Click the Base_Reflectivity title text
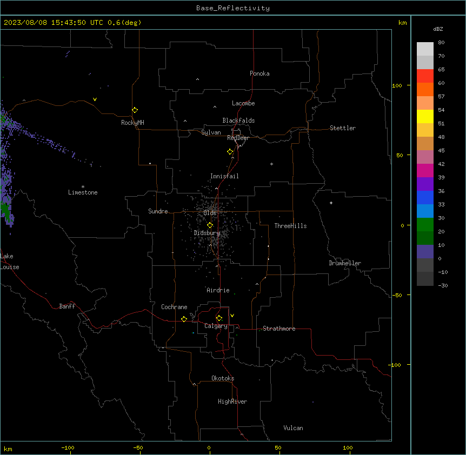The width and height of the screenshot is (466, 455). click(233, 8)
